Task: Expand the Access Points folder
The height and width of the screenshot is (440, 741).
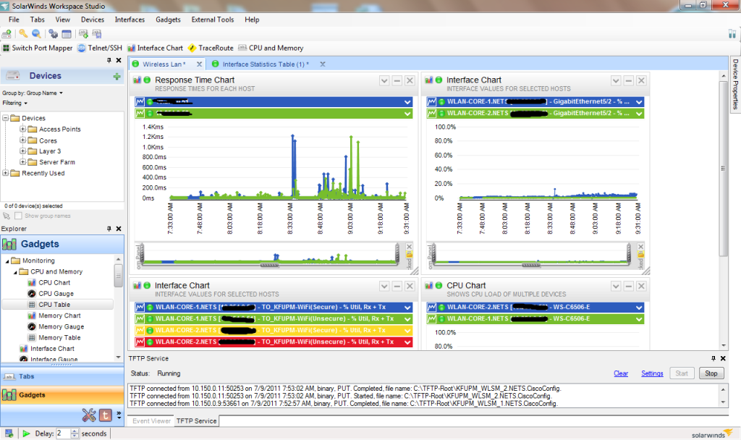Action: coord(22,129)
